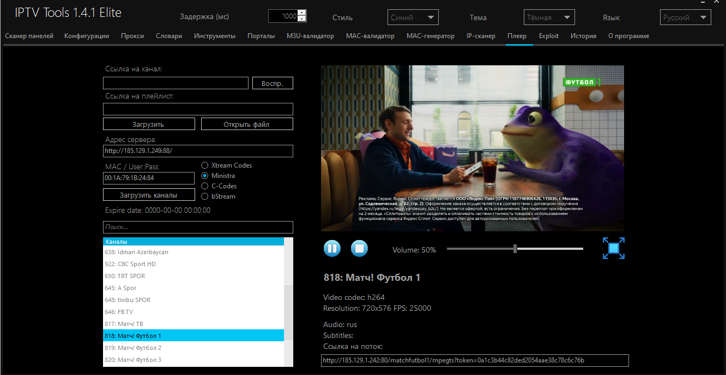Click the MAC / User:Pass field

(149, 178)
